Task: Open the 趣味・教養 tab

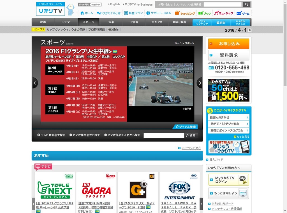Action: click(x=180, y=22)
